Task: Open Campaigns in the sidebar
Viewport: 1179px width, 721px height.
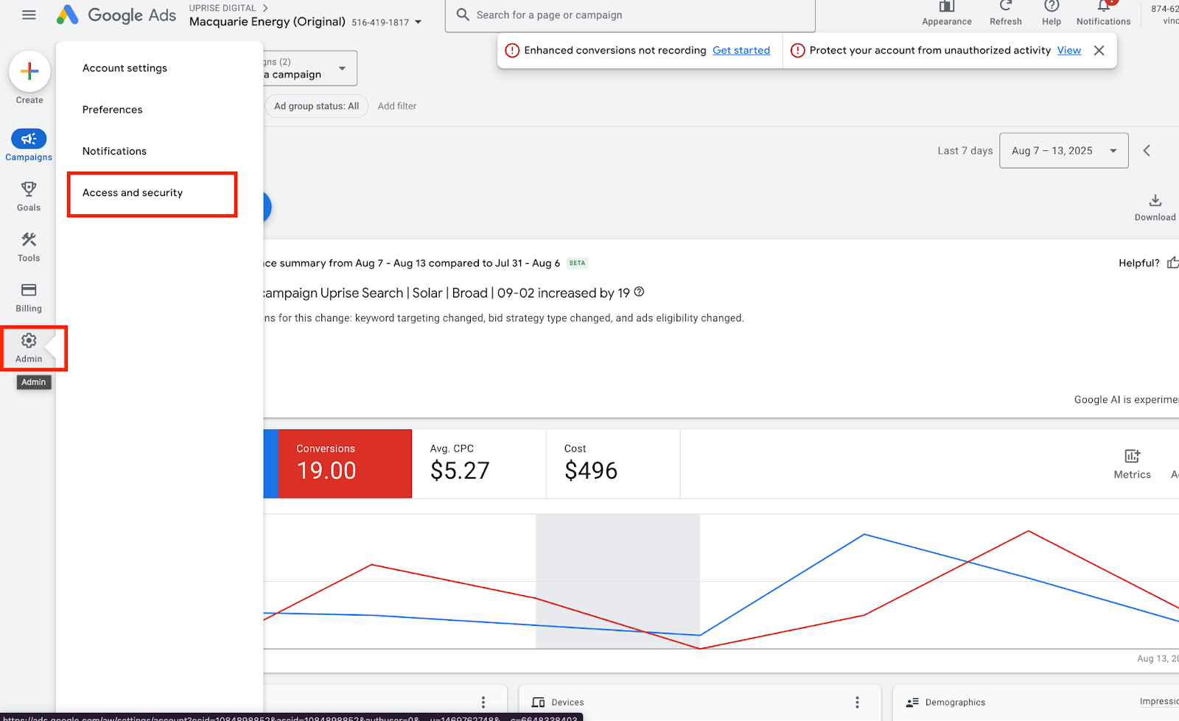Action: click(x=29, y=145)
